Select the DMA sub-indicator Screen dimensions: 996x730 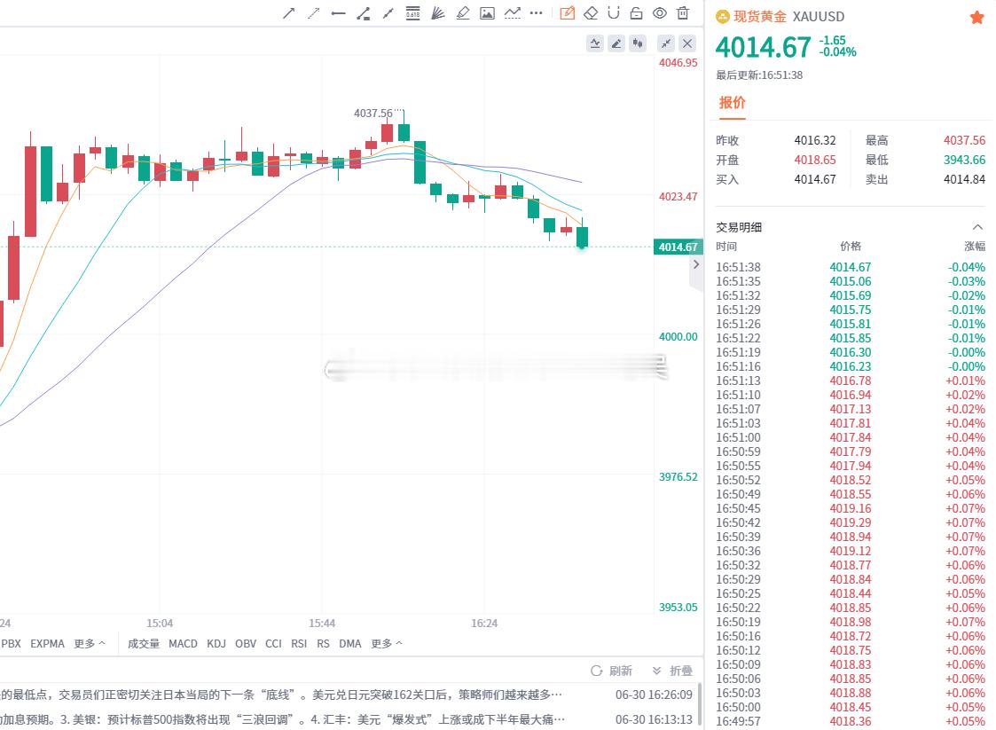(350, 644)
